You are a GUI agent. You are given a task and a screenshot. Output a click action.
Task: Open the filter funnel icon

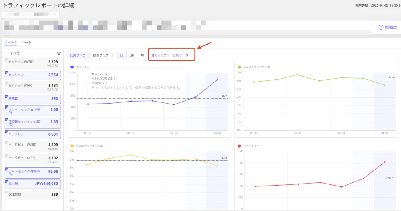click(59, 54)
